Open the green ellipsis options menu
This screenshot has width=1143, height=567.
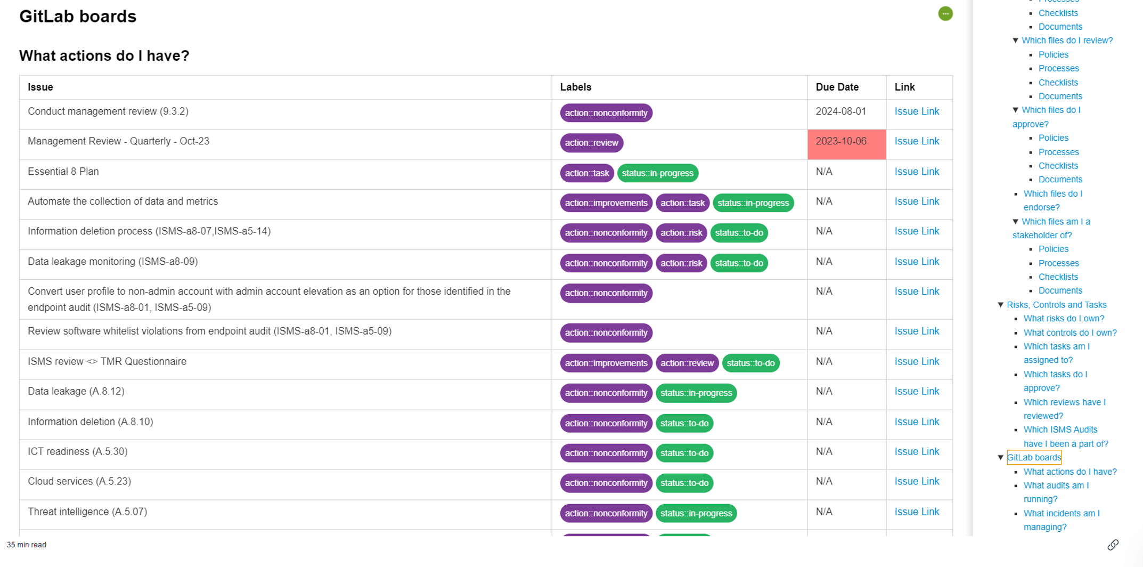[945, 14]
